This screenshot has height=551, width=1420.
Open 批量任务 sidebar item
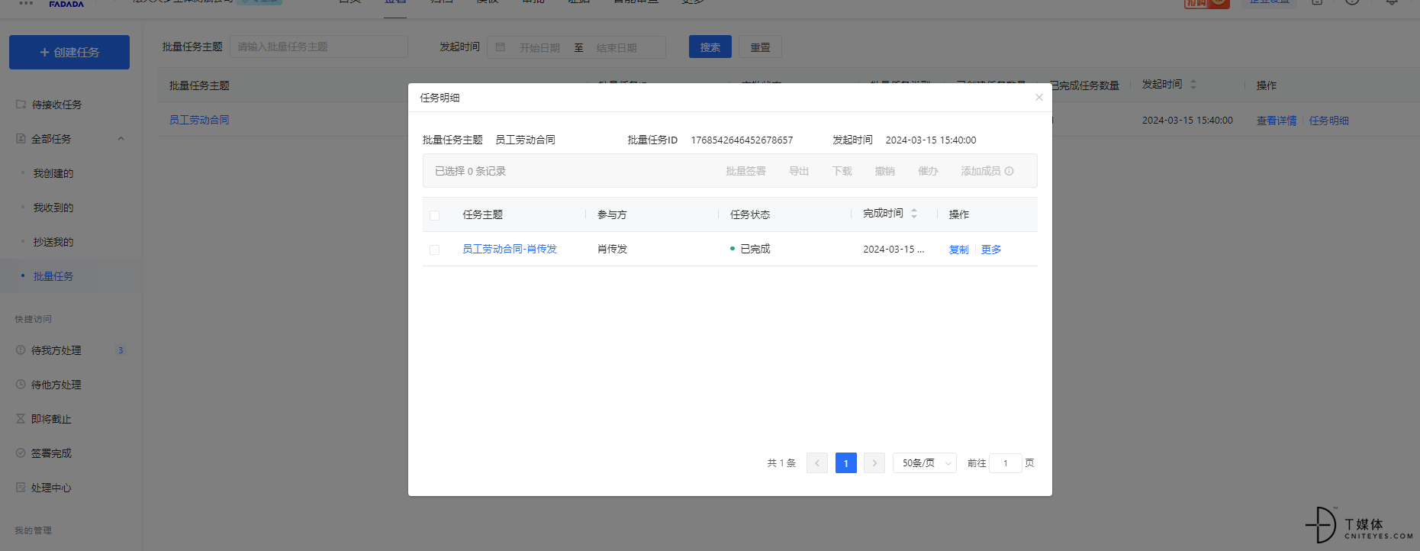tap(53, 276)
